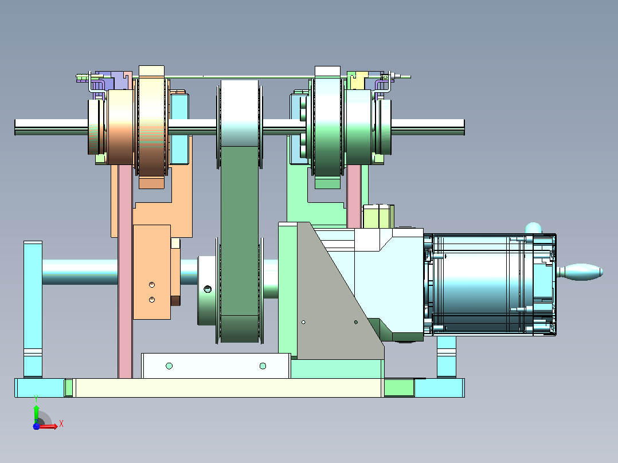Pick the thin upper shaft's left end

point(51,127)
